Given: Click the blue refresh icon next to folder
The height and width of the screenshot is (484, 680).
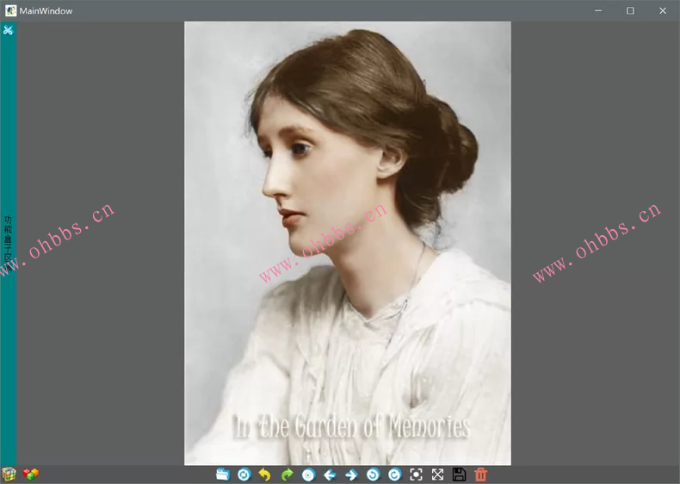Looking at the screenshot, I should click(x=244, y=475).
